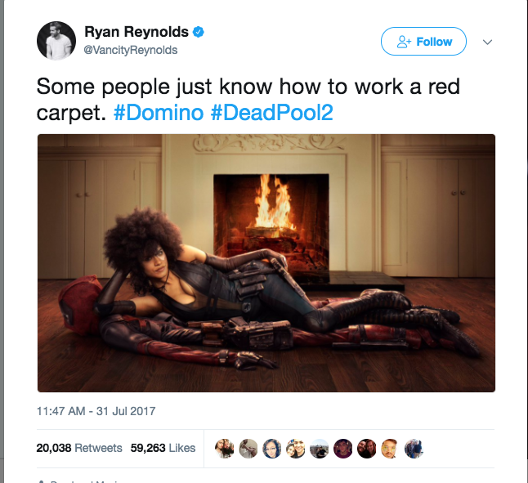
Task: Open Ryan Reynolds' profile picture
Action: click(x=56, y=41)
